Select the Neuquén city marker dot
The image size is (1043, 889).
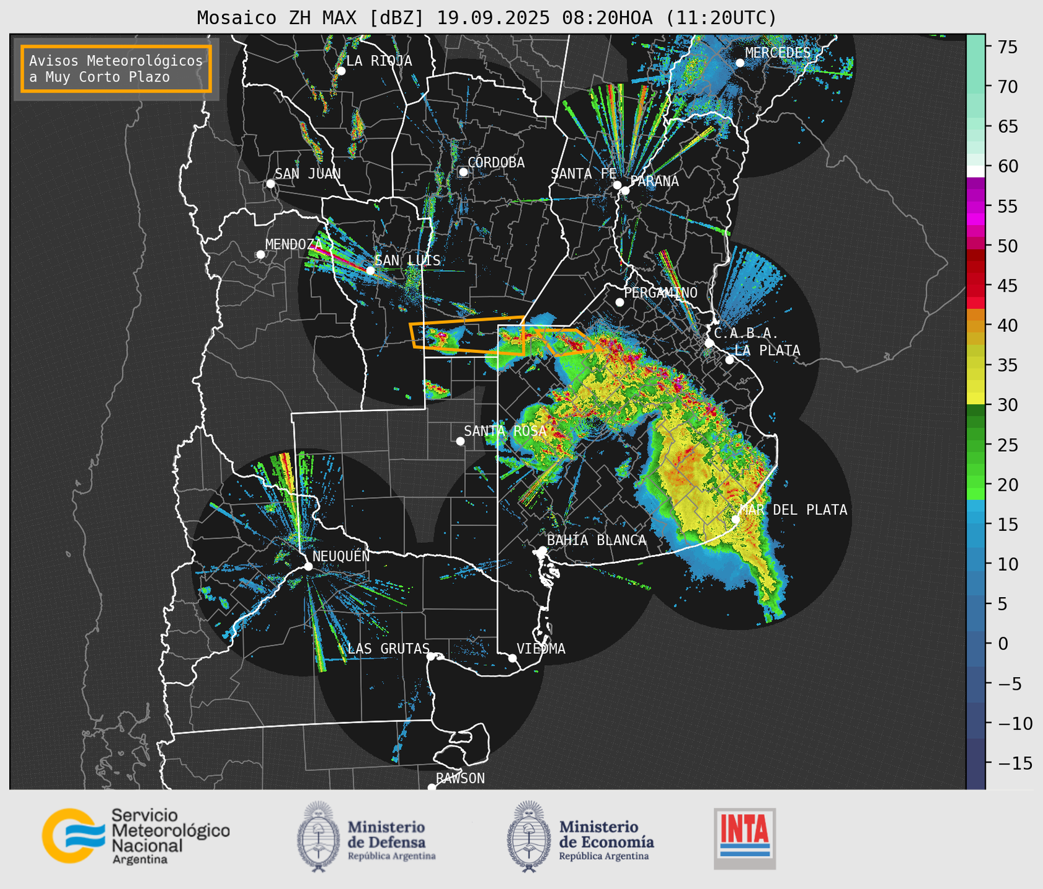tap(308, 566)
